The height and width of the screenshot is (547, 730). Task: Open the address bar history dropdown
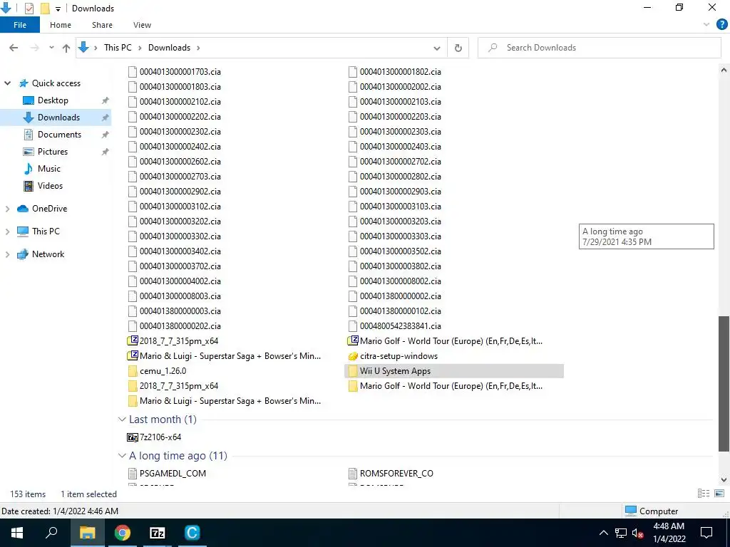[x=437, y=48]
